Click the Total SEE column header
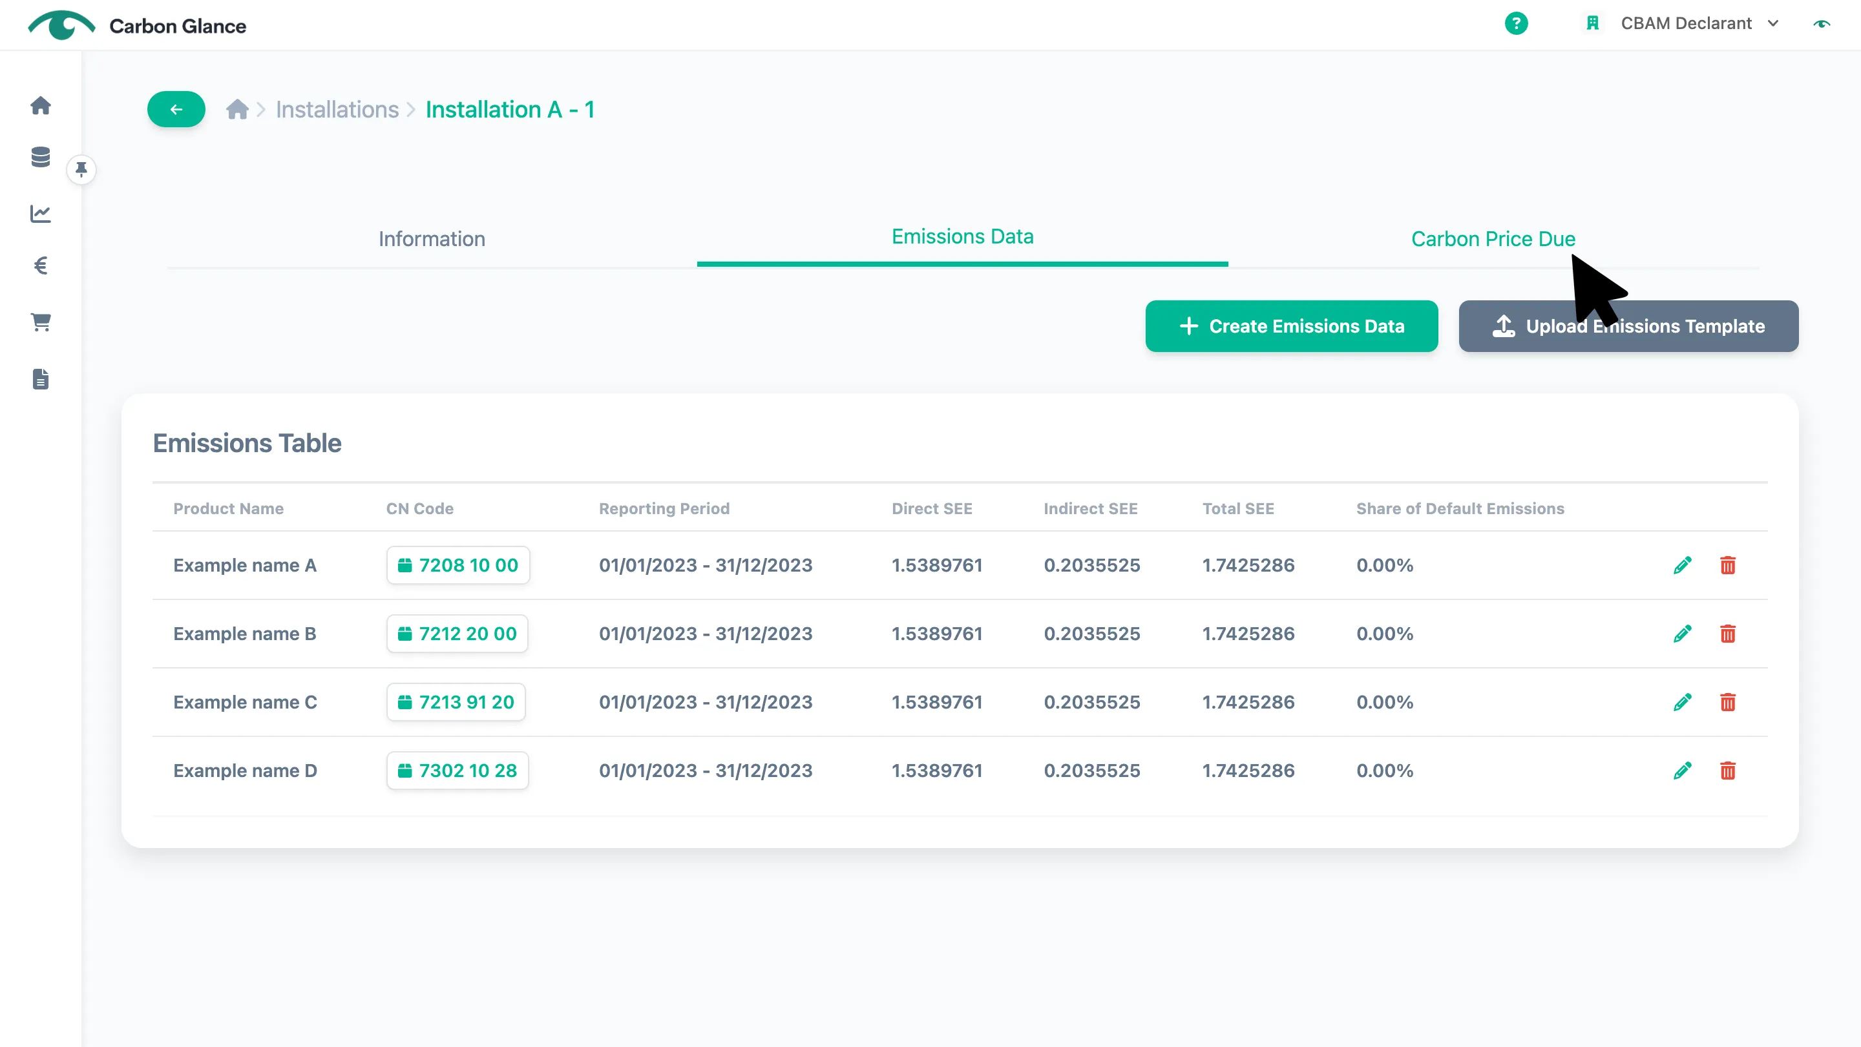 pos(1237,508)
